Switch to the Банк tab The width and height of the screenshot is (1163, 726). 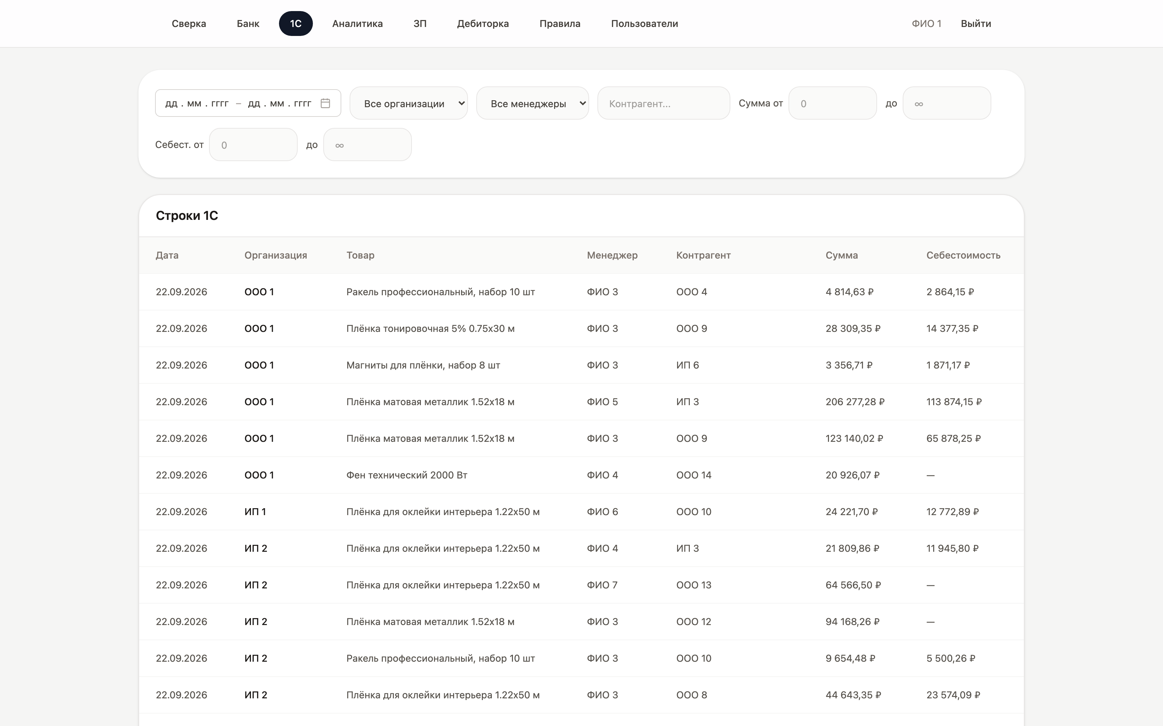pos(248,24)
